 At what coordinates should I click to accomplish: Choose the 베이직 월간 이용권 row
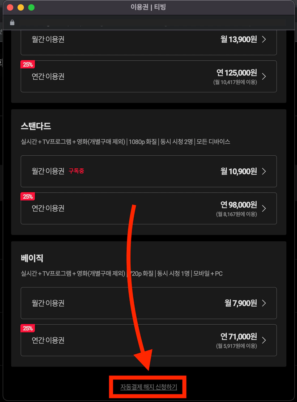149,303
